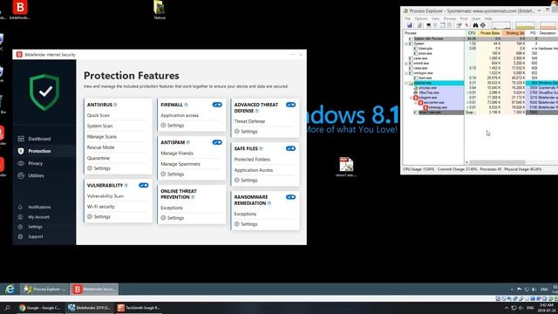
Task: Run Vulnerability Scan
Action: (105, 195)
